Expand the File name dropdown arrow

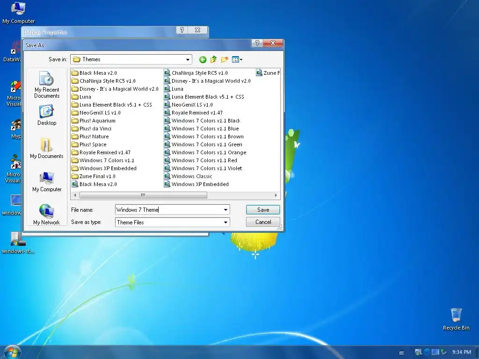(225, 210)
